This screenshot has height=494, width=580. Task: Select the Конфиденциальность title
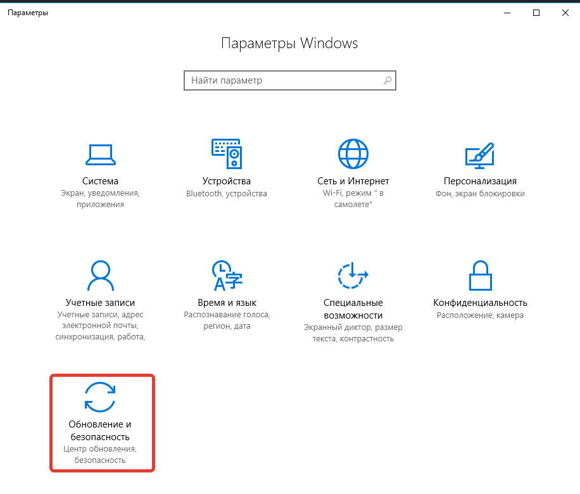coord(480,303)
